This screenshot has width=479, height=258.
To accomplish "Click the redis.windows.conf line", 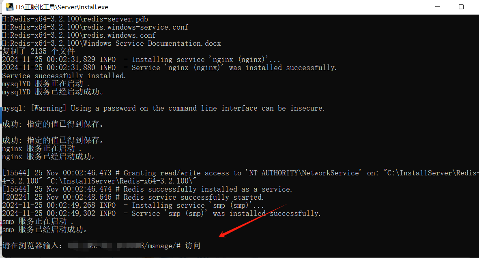I will click(x=79, y=35).
